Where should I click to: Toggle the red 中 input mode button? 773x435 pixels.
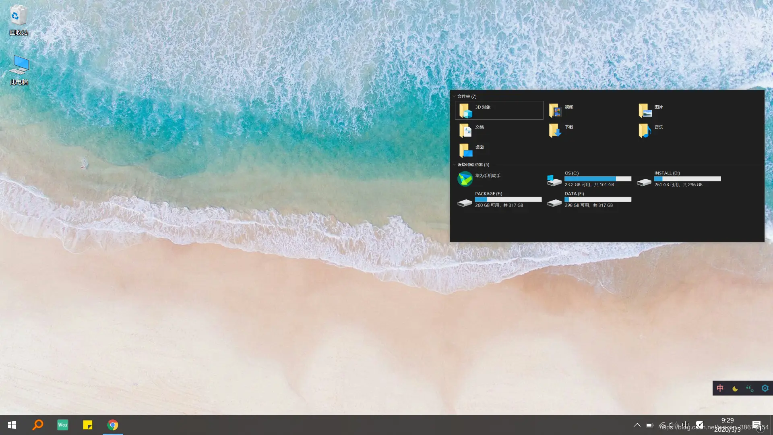point(720,388)
